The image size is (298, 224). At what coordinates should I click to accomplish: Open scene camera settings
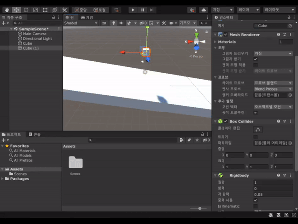click(x=172, y=23)
